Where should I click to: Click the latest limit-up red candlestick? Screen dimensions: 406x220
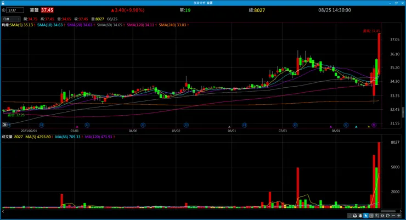pos(379,54)
